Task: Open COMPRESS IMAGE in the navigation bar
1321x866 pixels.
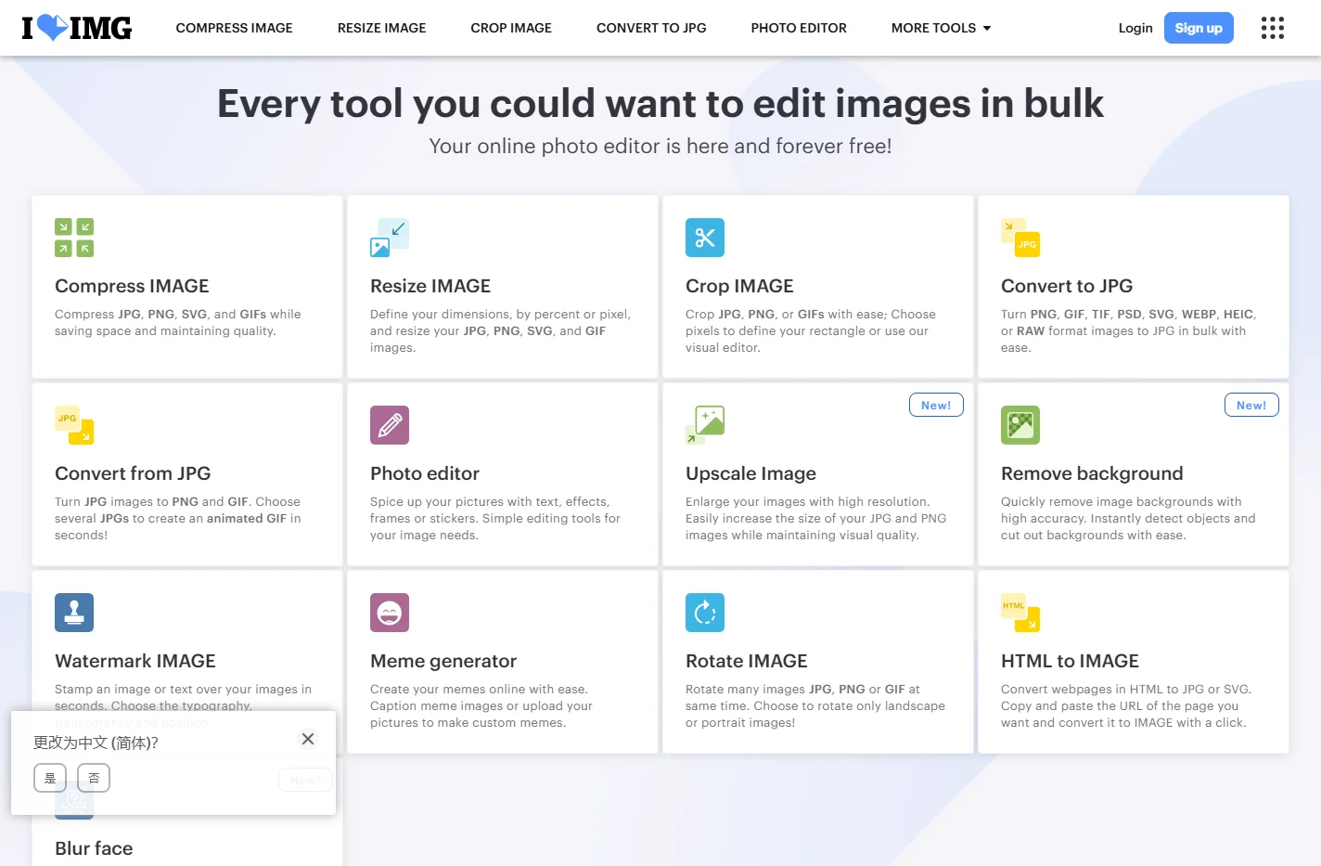Action: pyautogui.click(x=234, y=28)
